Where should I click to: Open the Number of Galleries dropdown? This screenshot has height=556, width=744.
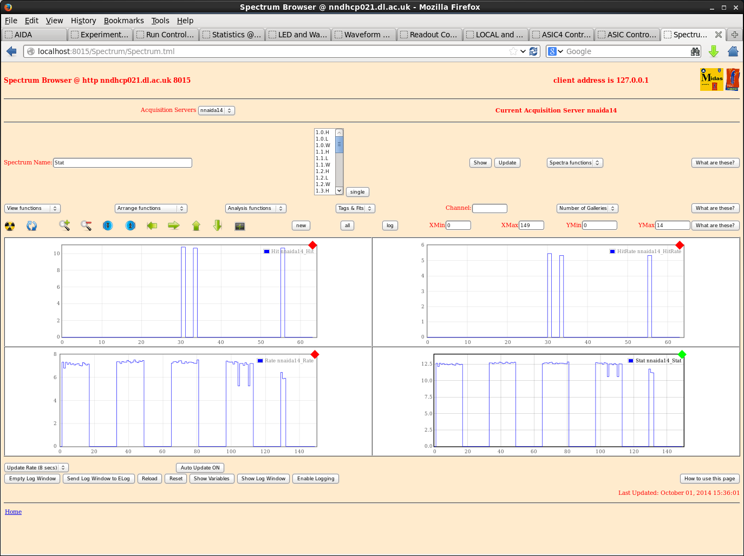point(588,208)
